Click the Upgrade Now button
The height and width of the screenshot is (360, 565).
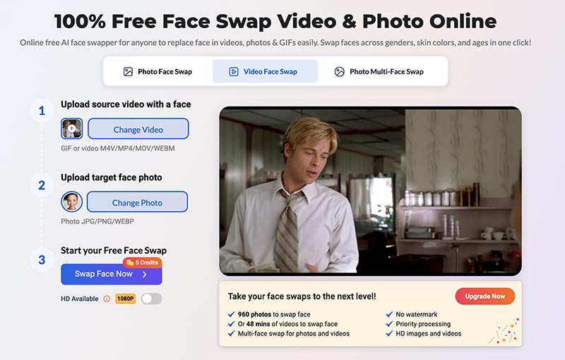point(485,296)
